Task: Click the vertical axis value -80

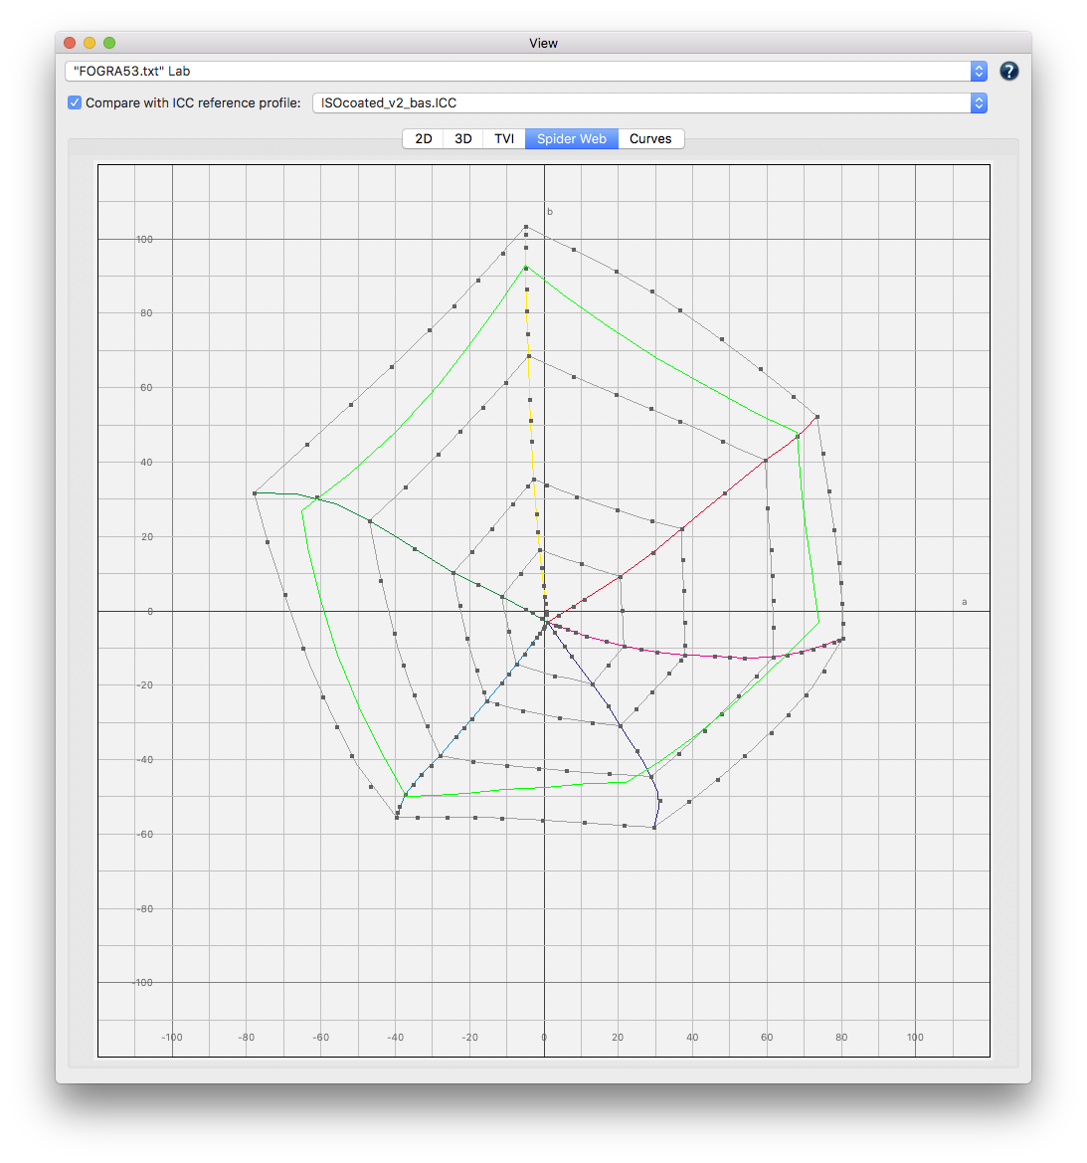Action: (x=145, y=908)
